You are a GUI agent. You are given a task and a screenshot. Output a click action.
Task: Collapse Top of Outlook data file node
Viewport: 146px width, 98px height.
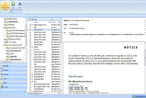(x=3, y=45)
